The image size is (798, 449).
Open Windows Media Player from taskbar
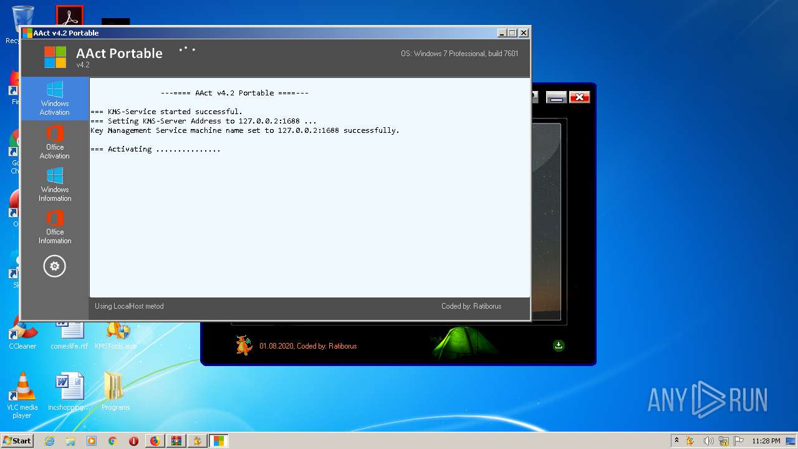92,441
